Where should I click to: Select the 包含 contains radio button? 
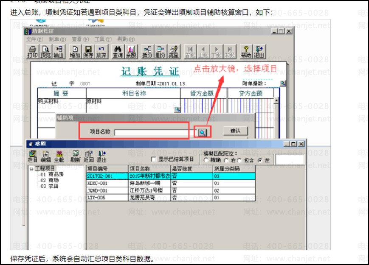pos(239,160)
